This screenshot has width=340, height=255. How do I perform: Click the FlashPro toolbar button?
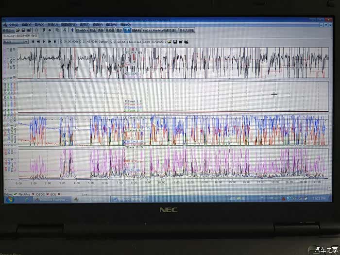click(x=81, y=30)
